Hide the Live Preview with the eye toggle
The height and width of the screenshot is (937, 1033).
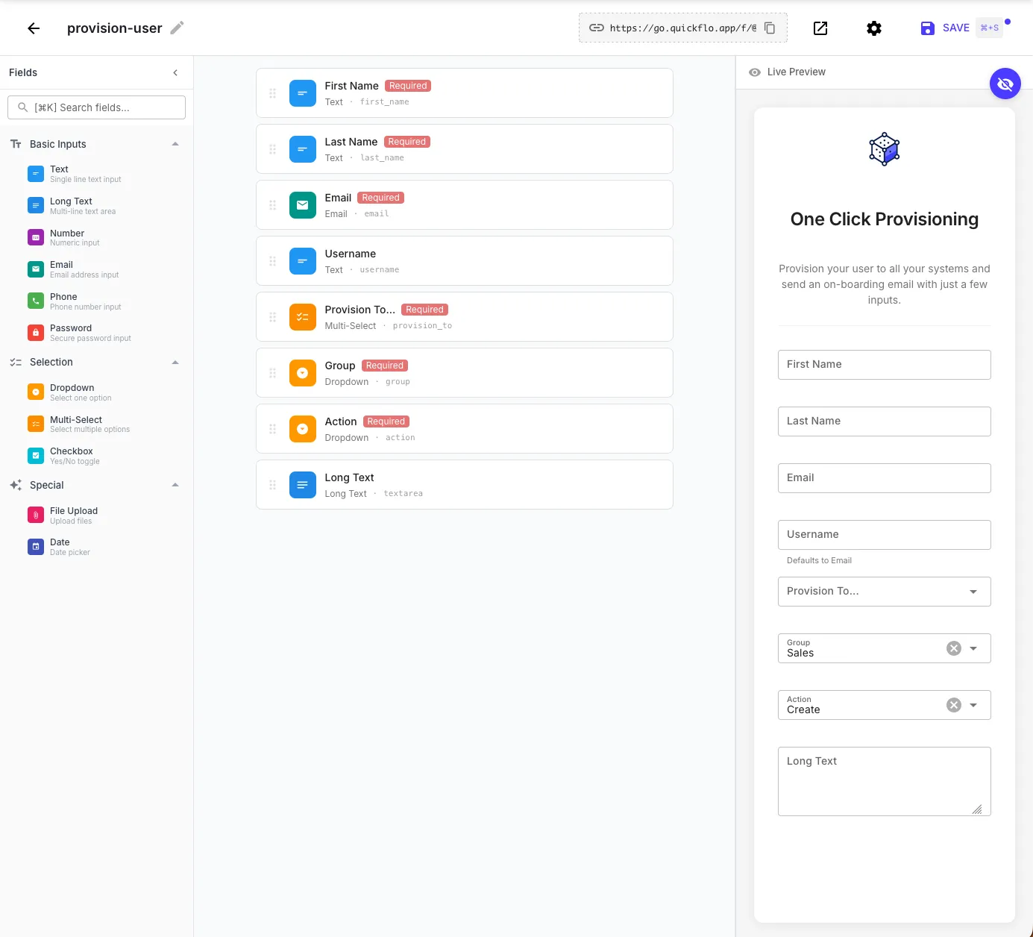coord(1005,84)
